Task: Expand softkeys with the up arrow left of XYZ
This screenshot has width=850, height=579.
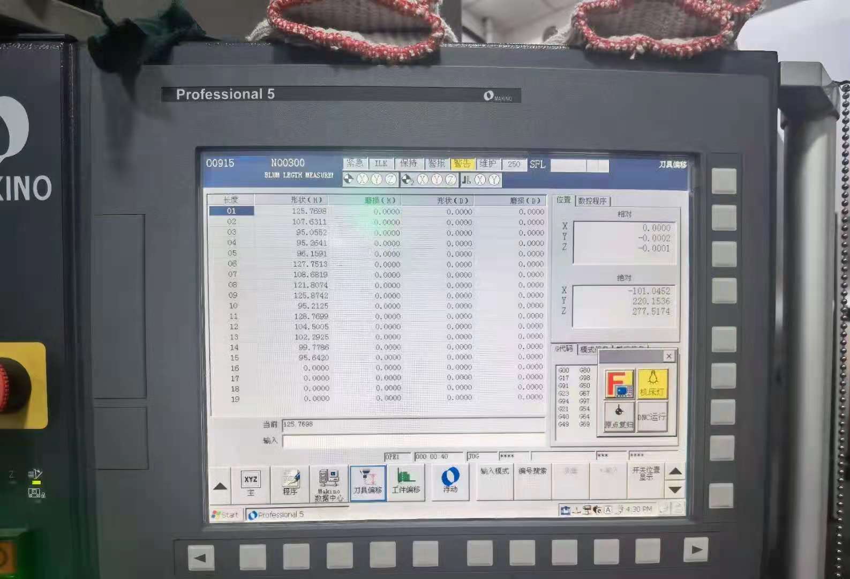Action: coord(220,486)
